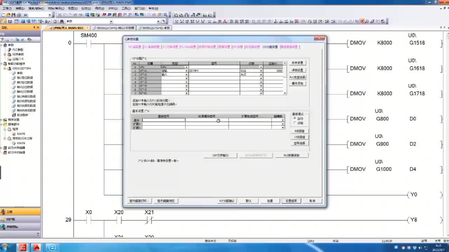This screenshot has width=449, height=252.
Task: Open slot count dropdown for 基本 row
Action: [283, 120]
